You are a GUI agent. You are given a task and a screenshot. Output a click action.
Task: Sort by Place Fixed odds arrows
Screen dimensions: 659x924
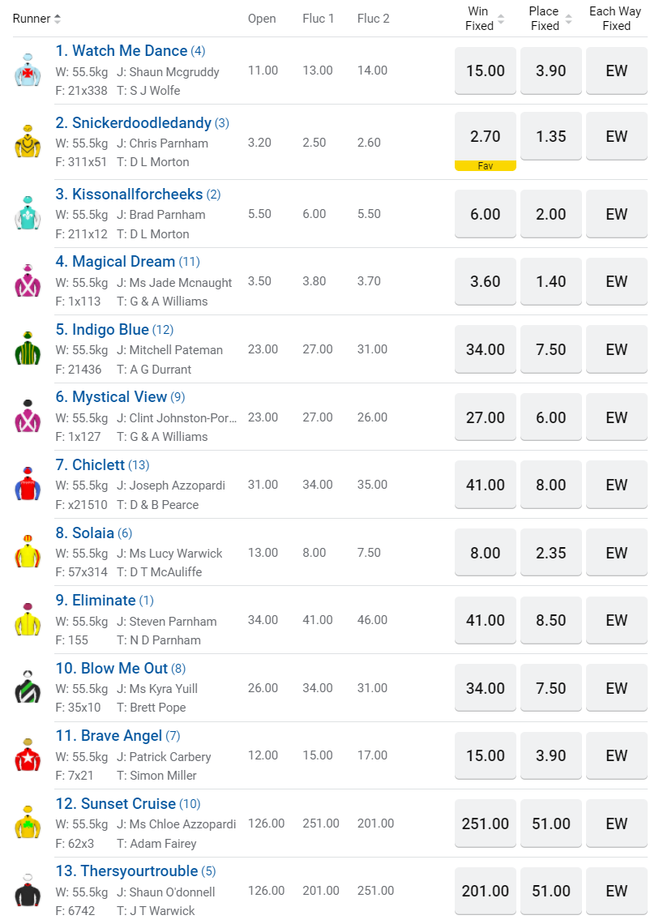tap(568, 19)
